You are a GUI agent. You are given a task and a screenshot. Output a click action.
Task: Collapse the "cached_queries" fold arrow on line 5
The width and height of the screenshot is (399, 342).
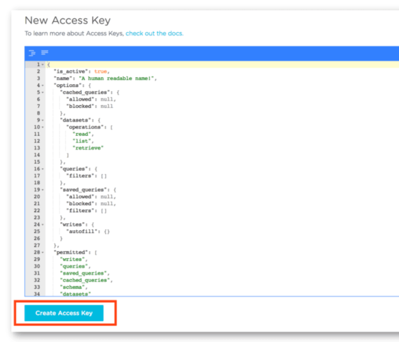click(43, 92)
